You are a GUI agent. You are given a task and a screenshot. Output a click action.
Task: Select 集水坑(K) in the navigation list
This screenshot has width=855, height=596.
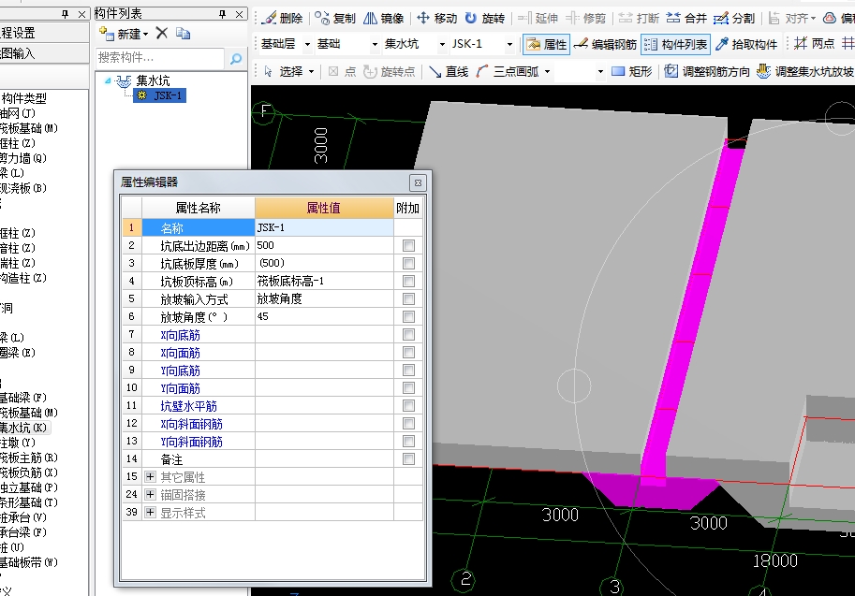(24, 428)
